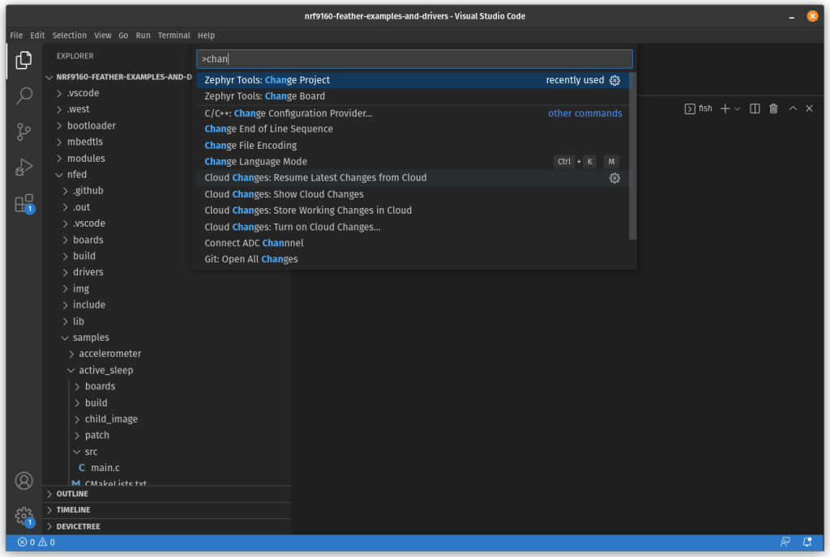Viewport: 830px width, 557px height.
Task: Click gear icon on Resume Latest Changes row
Action: (x=614, y=178)
